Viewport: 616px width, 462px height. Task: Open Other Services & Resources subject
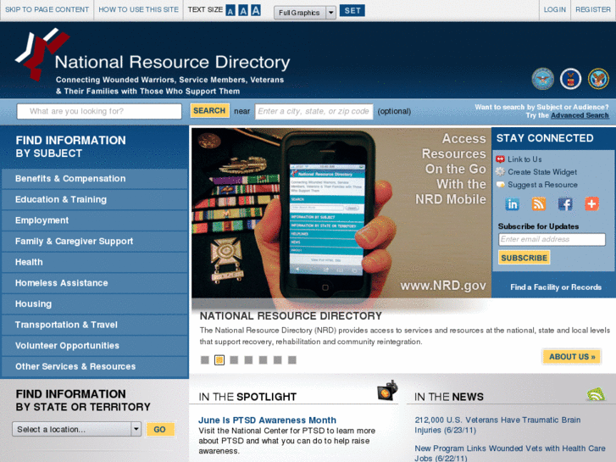tap(95, 366)
